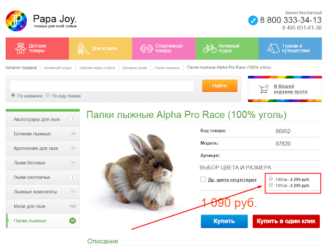
Task: Click the teddy bear icon in Детские товары
Action: coord(20,48)
